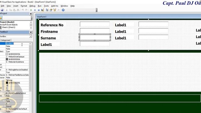Image resolution: width=201 pixels, height=113 pixels.
Task: Click the Reset (stop) toolbar icon
Action: point(39,10)
